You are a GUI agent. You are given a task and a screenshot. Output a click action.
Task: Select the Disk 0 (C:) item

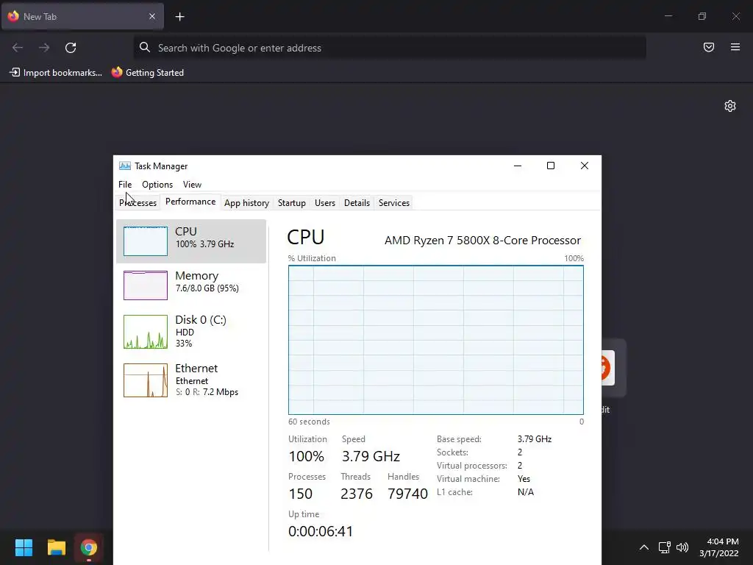[x=191, y=332]
